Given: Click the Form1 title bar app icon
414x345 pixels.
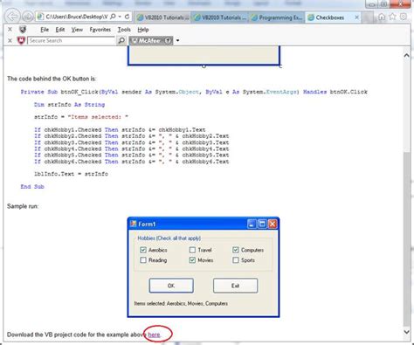Looking at the screenshot, I should coord(134,224).
